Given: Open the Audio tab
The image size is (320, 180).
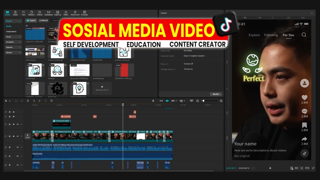Looking at the screenshot, I should coord(15,13).
